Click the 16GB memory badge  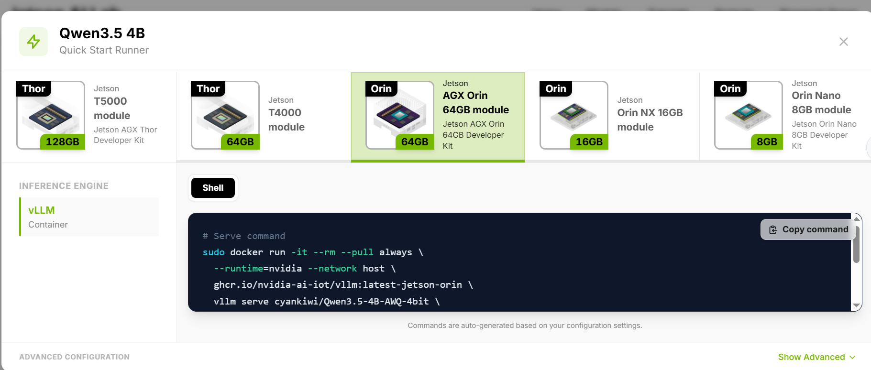coord(589,142)
